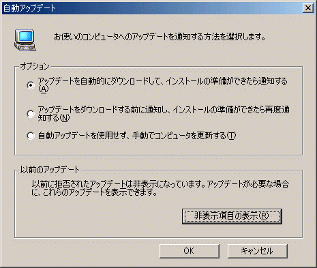
Task: Click the 知する(N) second line of option two
Action: (x=54, y=118)
